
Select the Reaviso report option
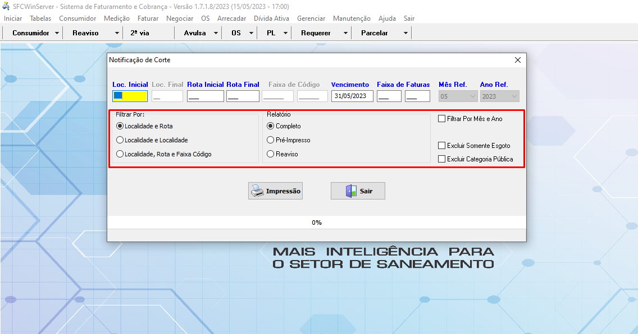pos(271,154)
